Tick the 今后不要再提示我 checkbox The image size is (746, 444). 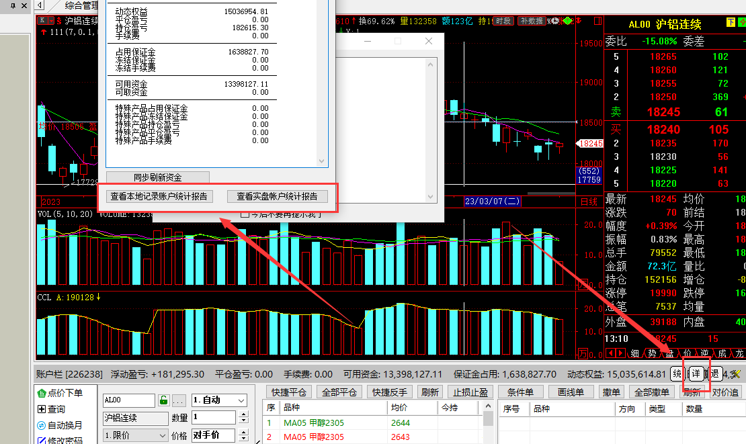tap(245, 214)
